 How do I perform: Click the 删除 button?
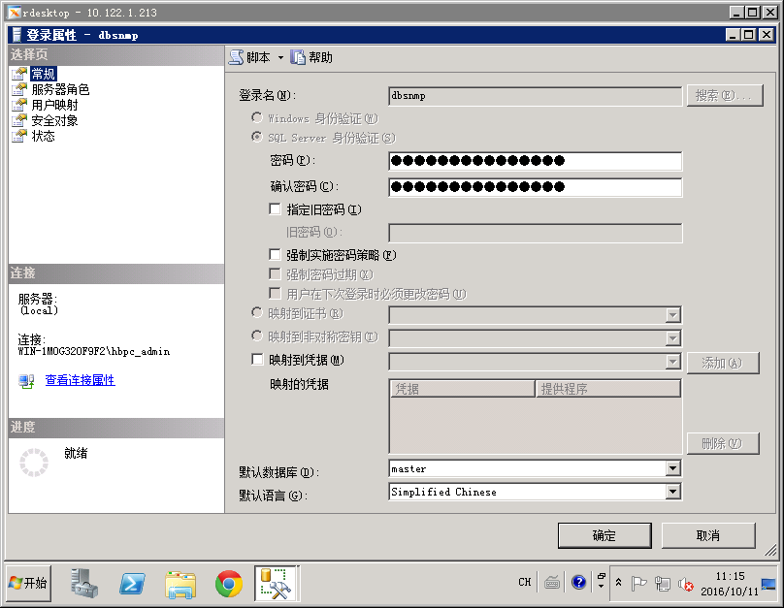pos(723,443)
